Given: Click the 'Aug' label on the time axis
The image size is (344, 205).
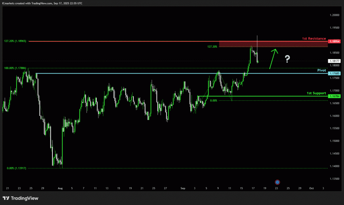Looking at the screenshot, I should (60, 188).
